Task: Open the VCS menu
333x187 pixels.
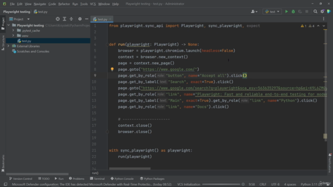Action: (x=93, y=4)
